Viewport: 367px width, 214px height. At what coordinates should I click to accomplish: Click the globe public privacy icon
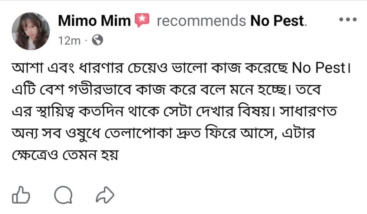pyautogui.click(x=97, y=41)
